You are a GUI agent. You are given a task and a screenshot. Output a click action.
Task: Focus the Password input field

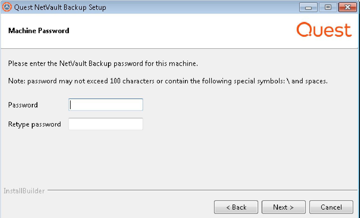tap(106, 105)
